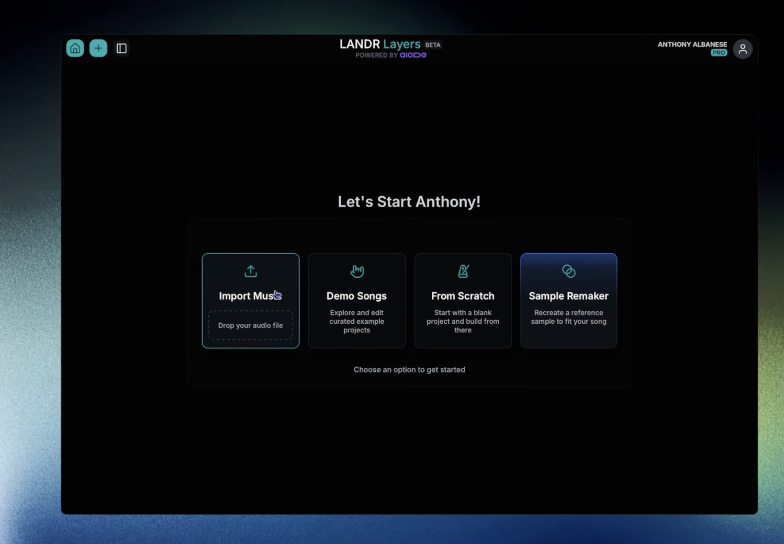Click the 'POWERED BY aiode' text
The height and width of the screenshot is (544, 784).
[x=391, y=55]
